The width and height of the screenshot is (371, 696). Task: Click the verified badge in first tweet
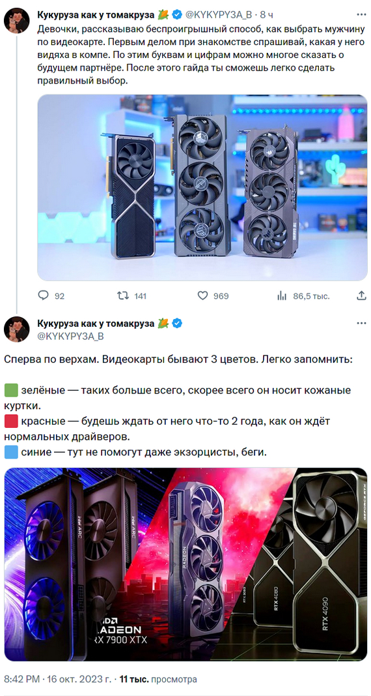point(177,14)
